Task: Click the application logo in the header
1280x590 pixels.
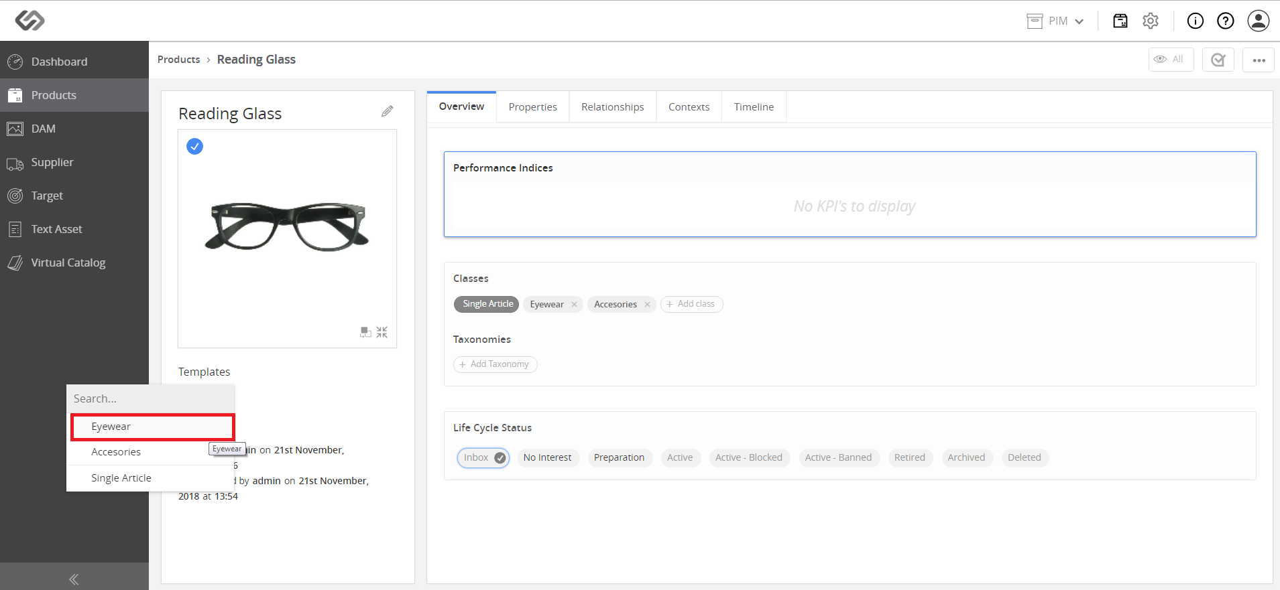Action: (30, 20)
